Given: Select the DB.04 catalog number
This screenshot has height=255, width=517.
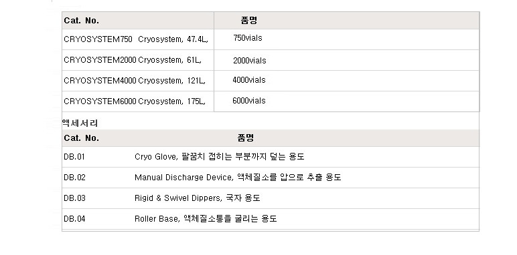Looking at the screenshot, I should pos(74,219).
